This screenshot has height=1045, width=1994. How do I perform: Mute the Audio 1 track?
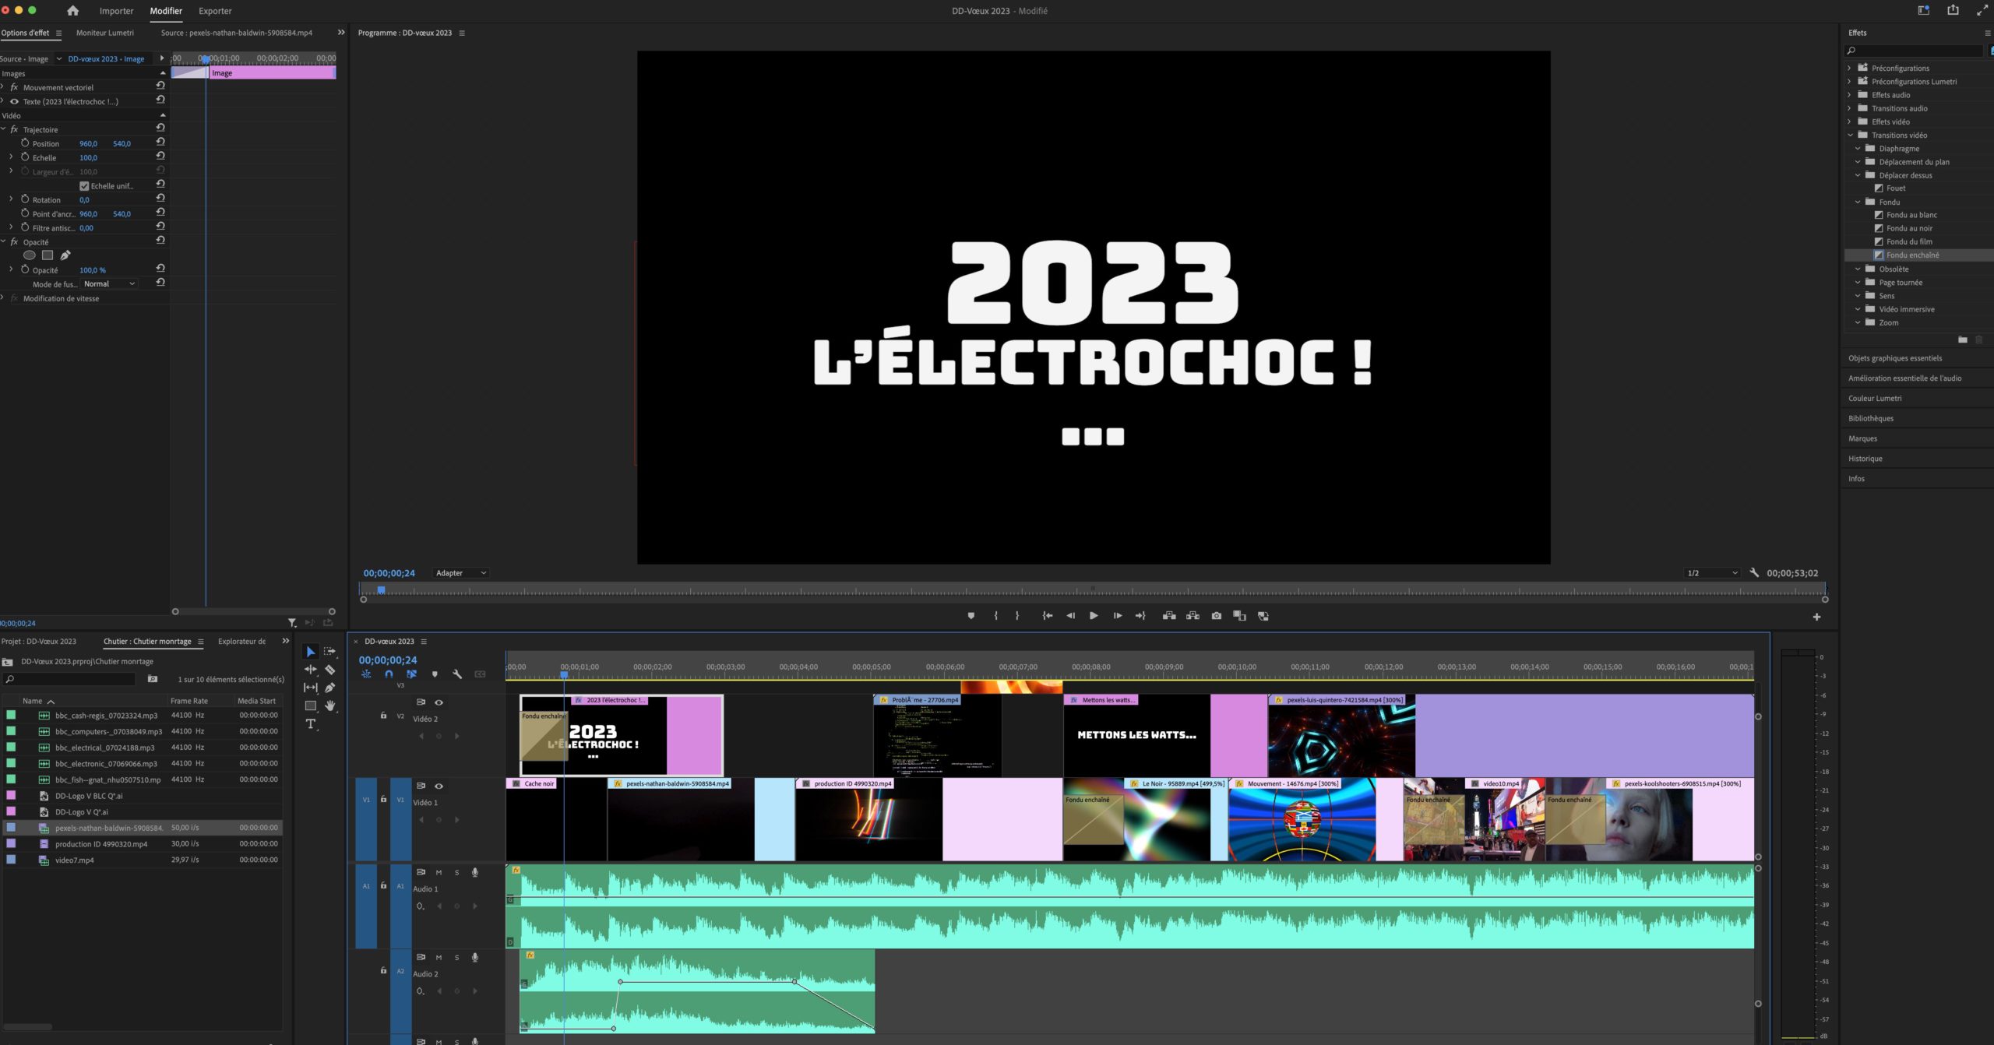point(439,873)
